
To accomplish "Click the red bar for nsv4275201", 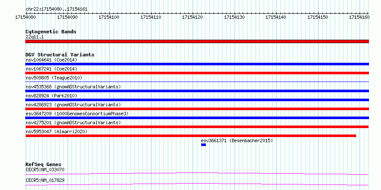I will (x=197, y=127).
